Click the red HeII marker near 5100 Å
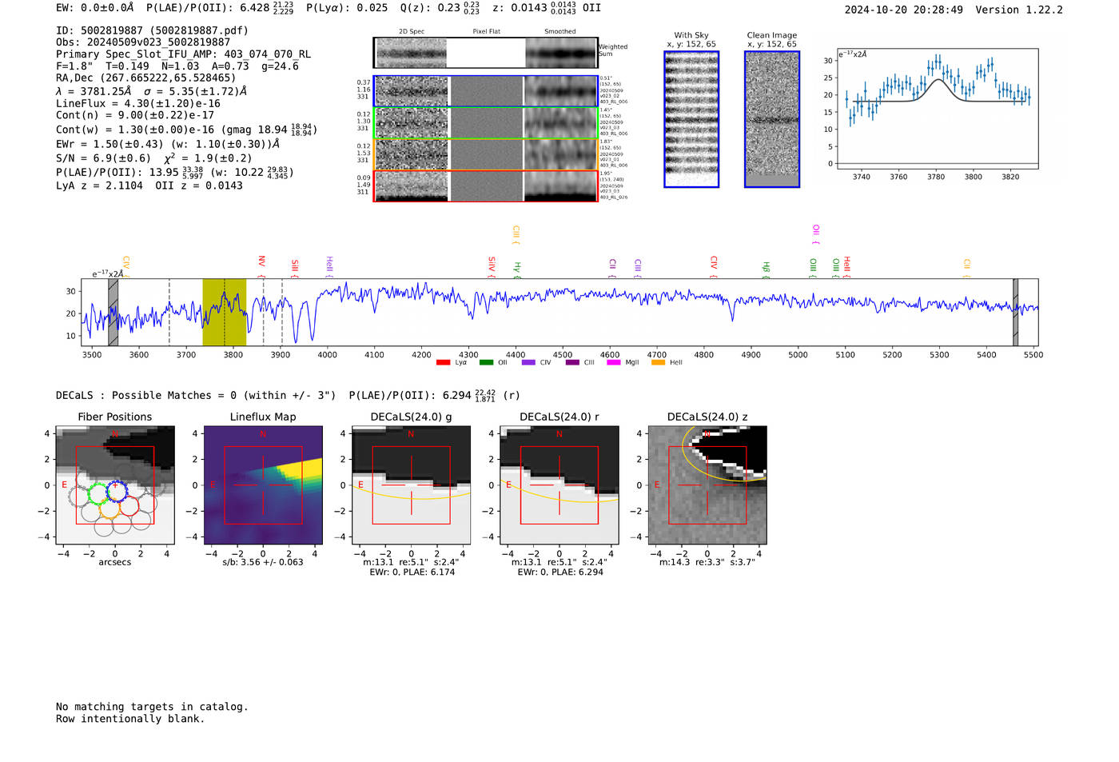Screen dimensions: 1119x762 point(847,264)
